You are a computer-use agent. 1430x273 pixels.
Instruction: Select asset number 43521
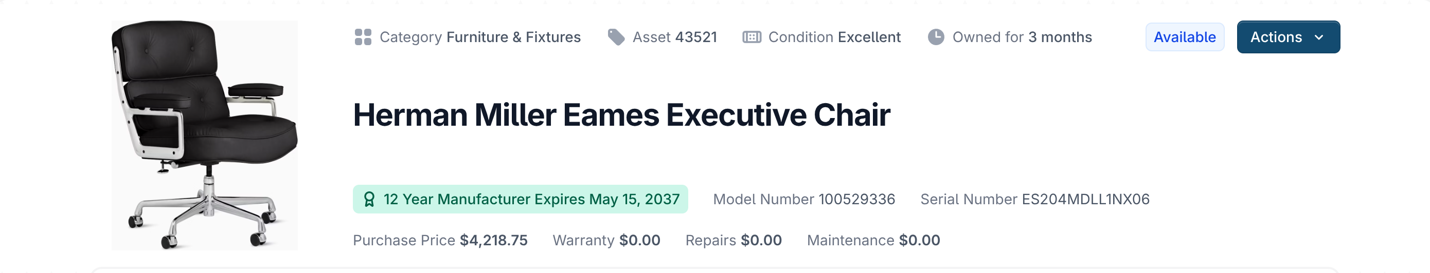[x=696, y=37]
